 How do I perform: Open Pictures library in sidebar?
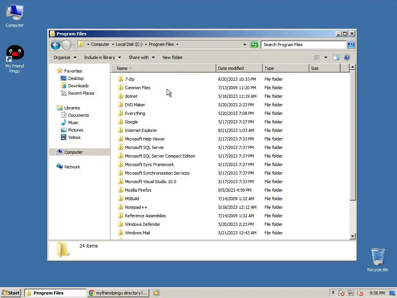coord(76,130)
